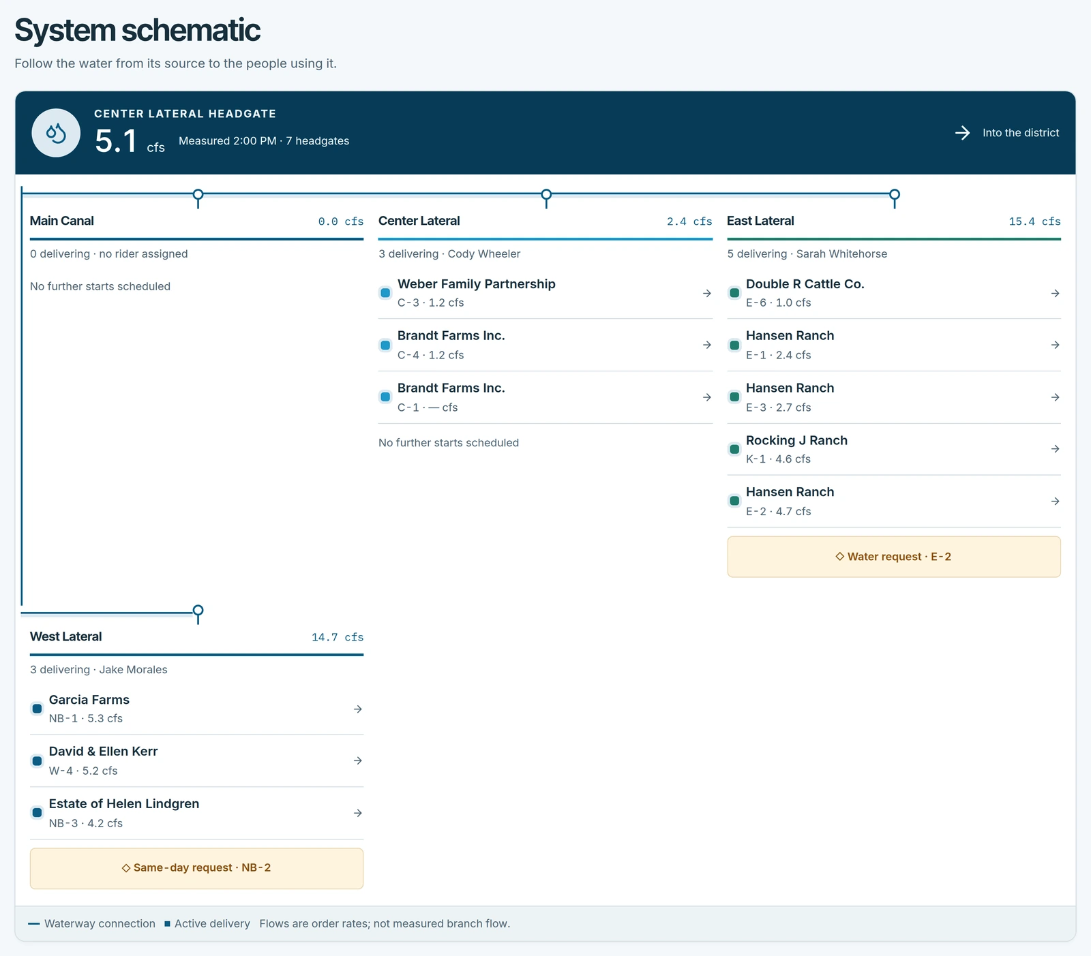Open the Water request E-2 banner
This screenshot has width=1091, height=956.
(894, 557)
